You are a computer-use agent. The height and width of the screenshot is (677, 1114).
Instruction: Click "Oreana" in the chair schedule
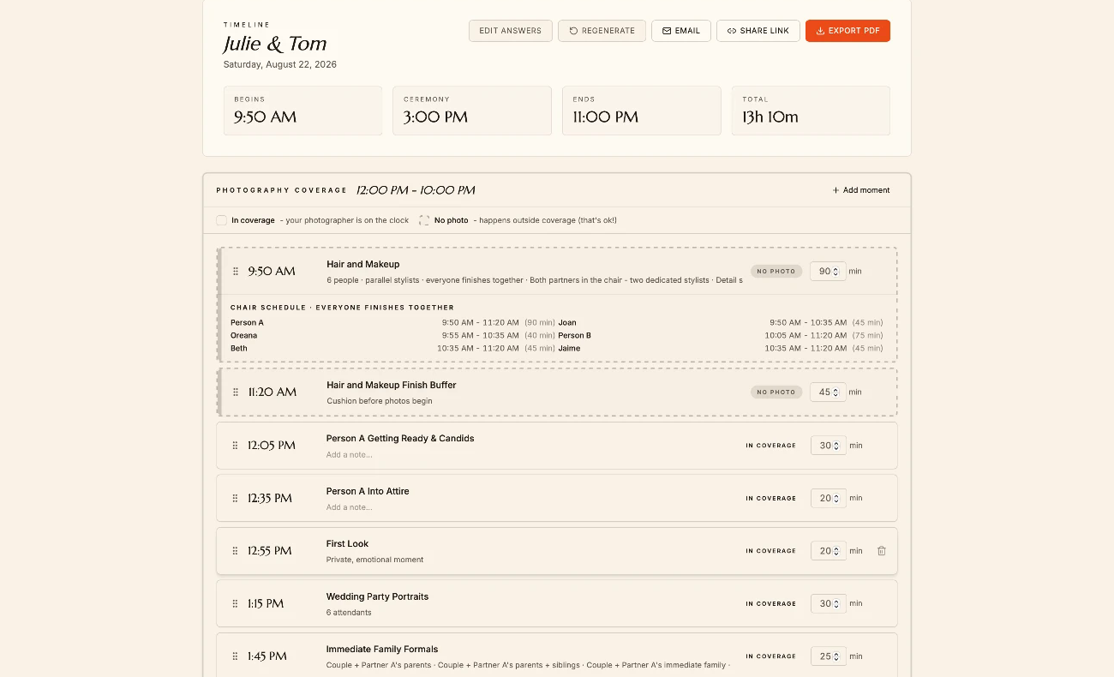pos(244,336)
